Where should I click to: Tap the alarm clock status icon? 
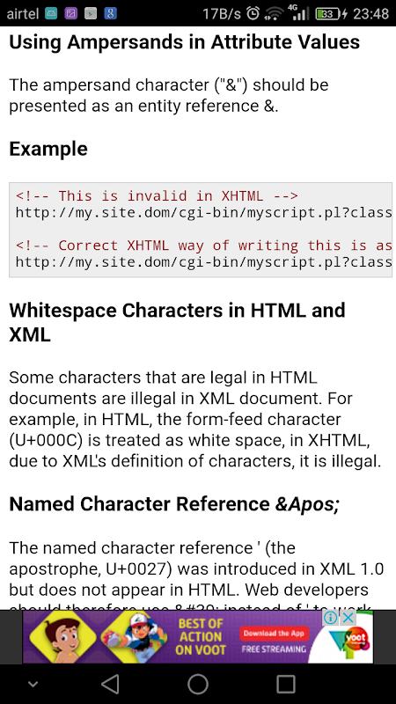click(x=253, y=13)
